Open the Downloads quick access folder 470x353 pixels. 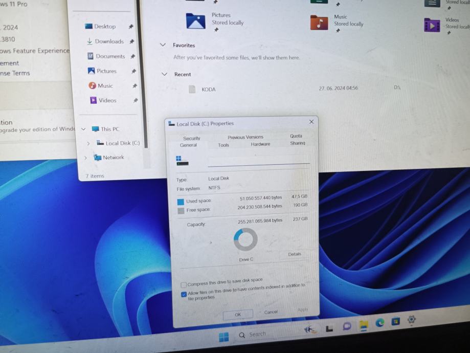108,41
